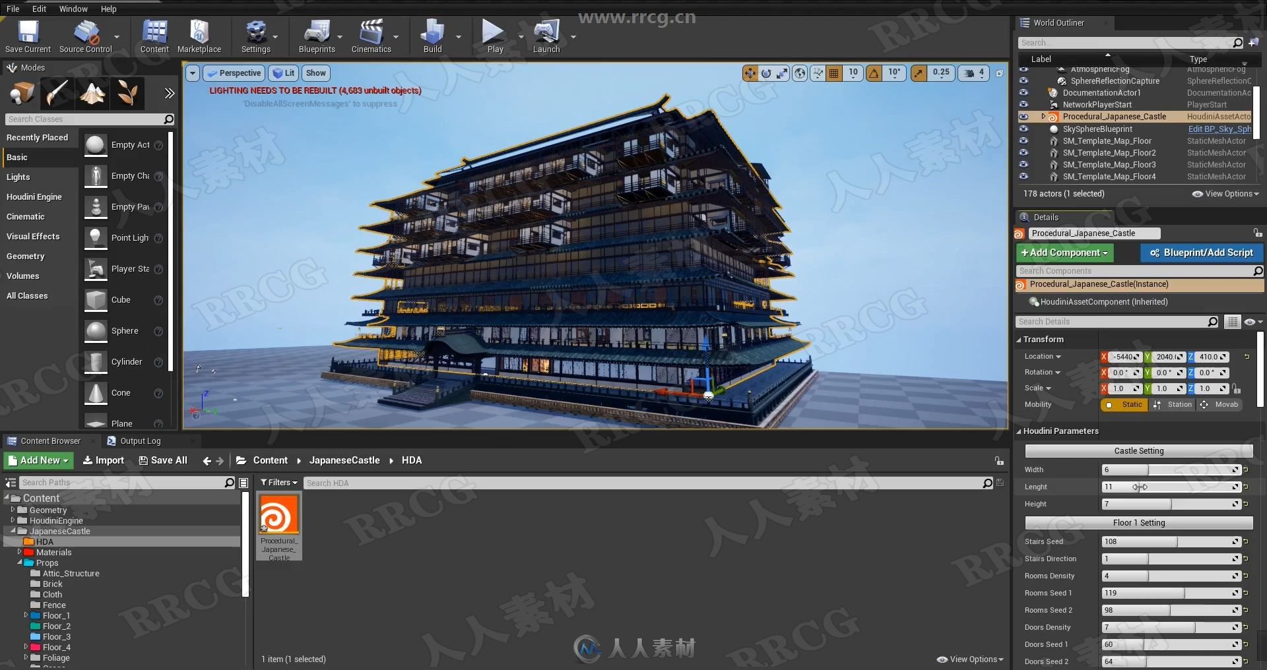1267x670 pixels.
Task: Open the Lit view mode dropdown
Action: (284, 73)
